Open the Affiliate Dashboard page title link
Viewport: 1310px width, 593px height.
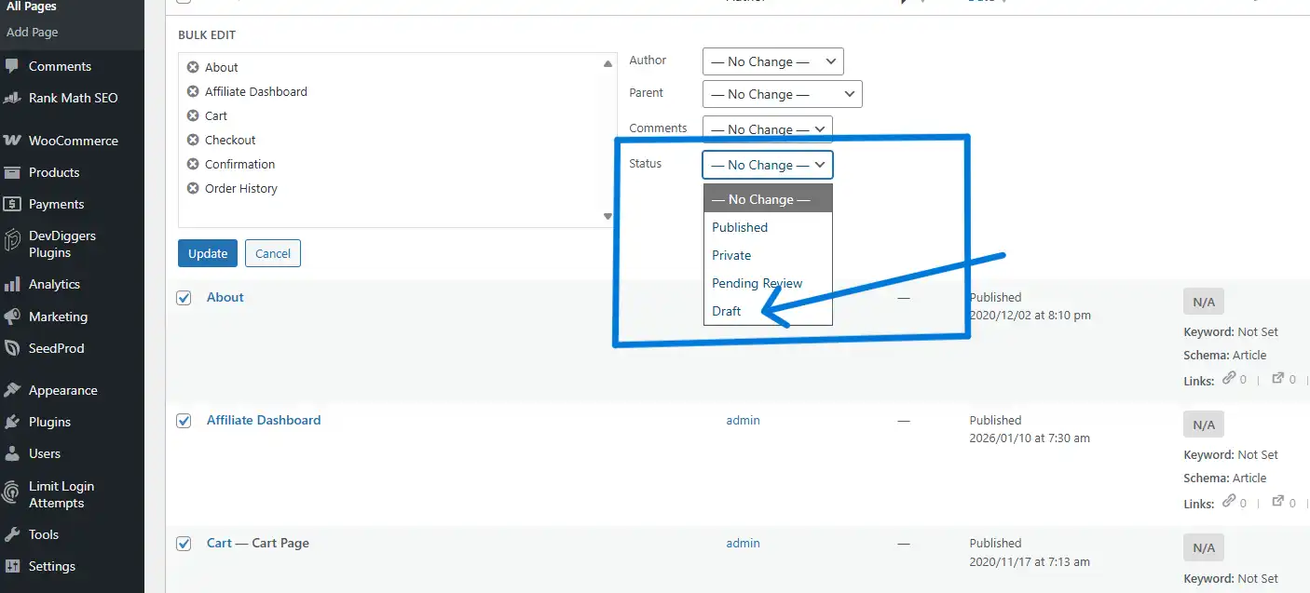pyautogui.click(x=264, y=420)
